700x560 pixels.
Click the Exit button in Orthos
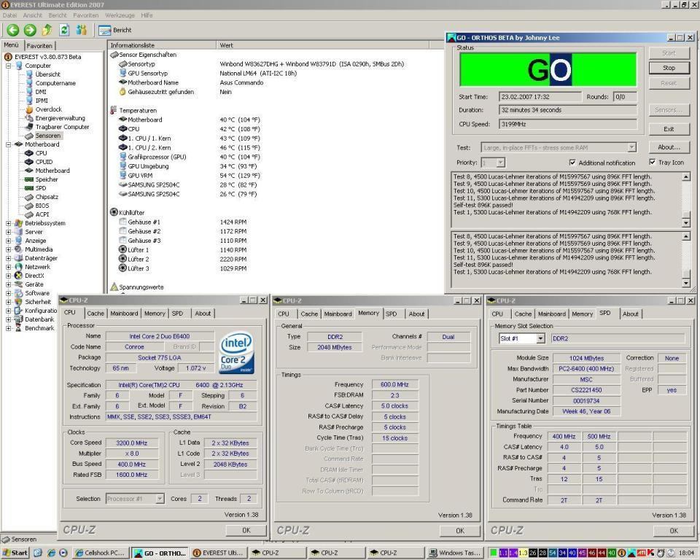coord(669,129)
